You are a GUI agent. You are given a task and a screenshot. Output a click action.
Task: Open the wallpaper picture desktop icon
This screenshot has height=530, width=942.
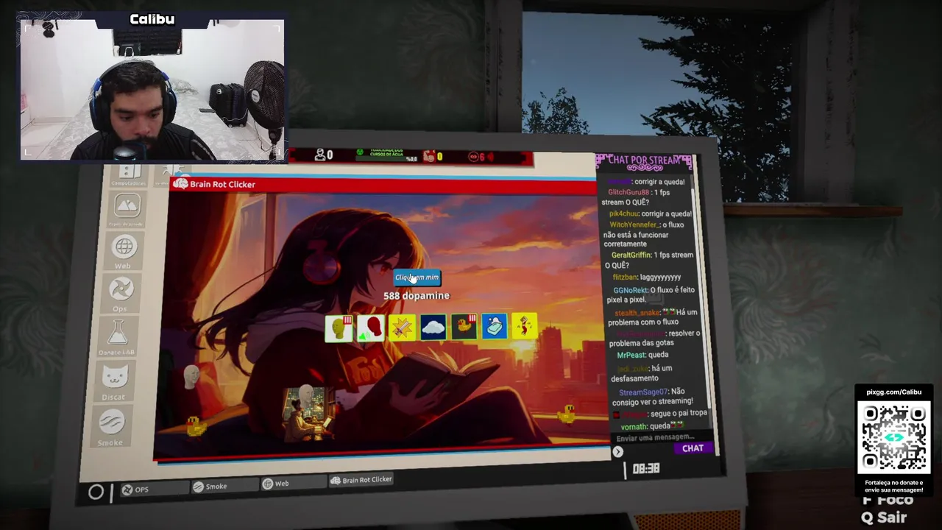(127, 210)
